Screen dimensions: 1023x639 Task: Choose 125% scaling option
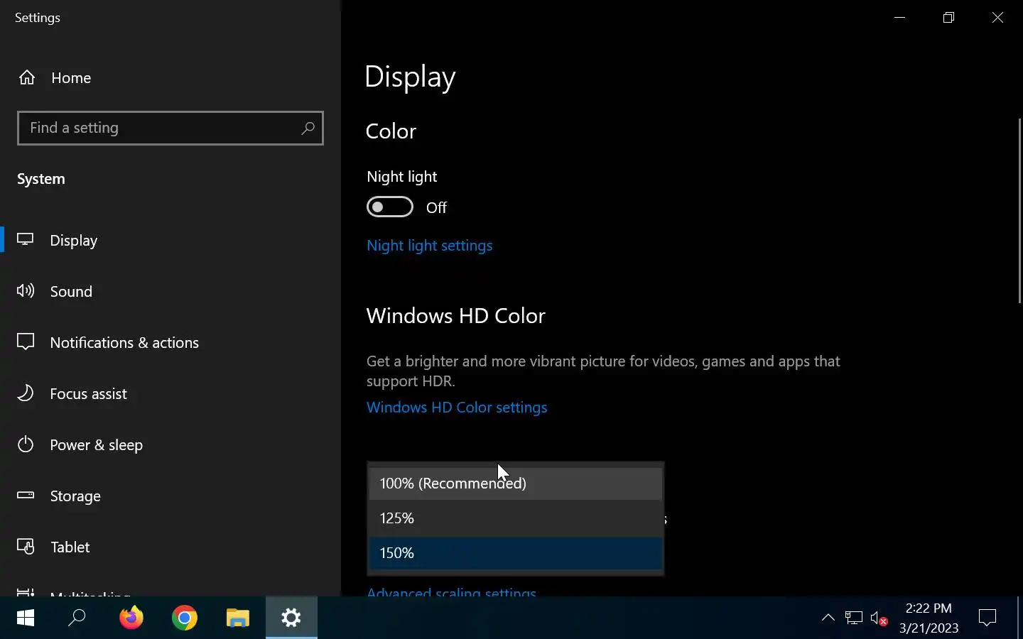coord(516,518)
